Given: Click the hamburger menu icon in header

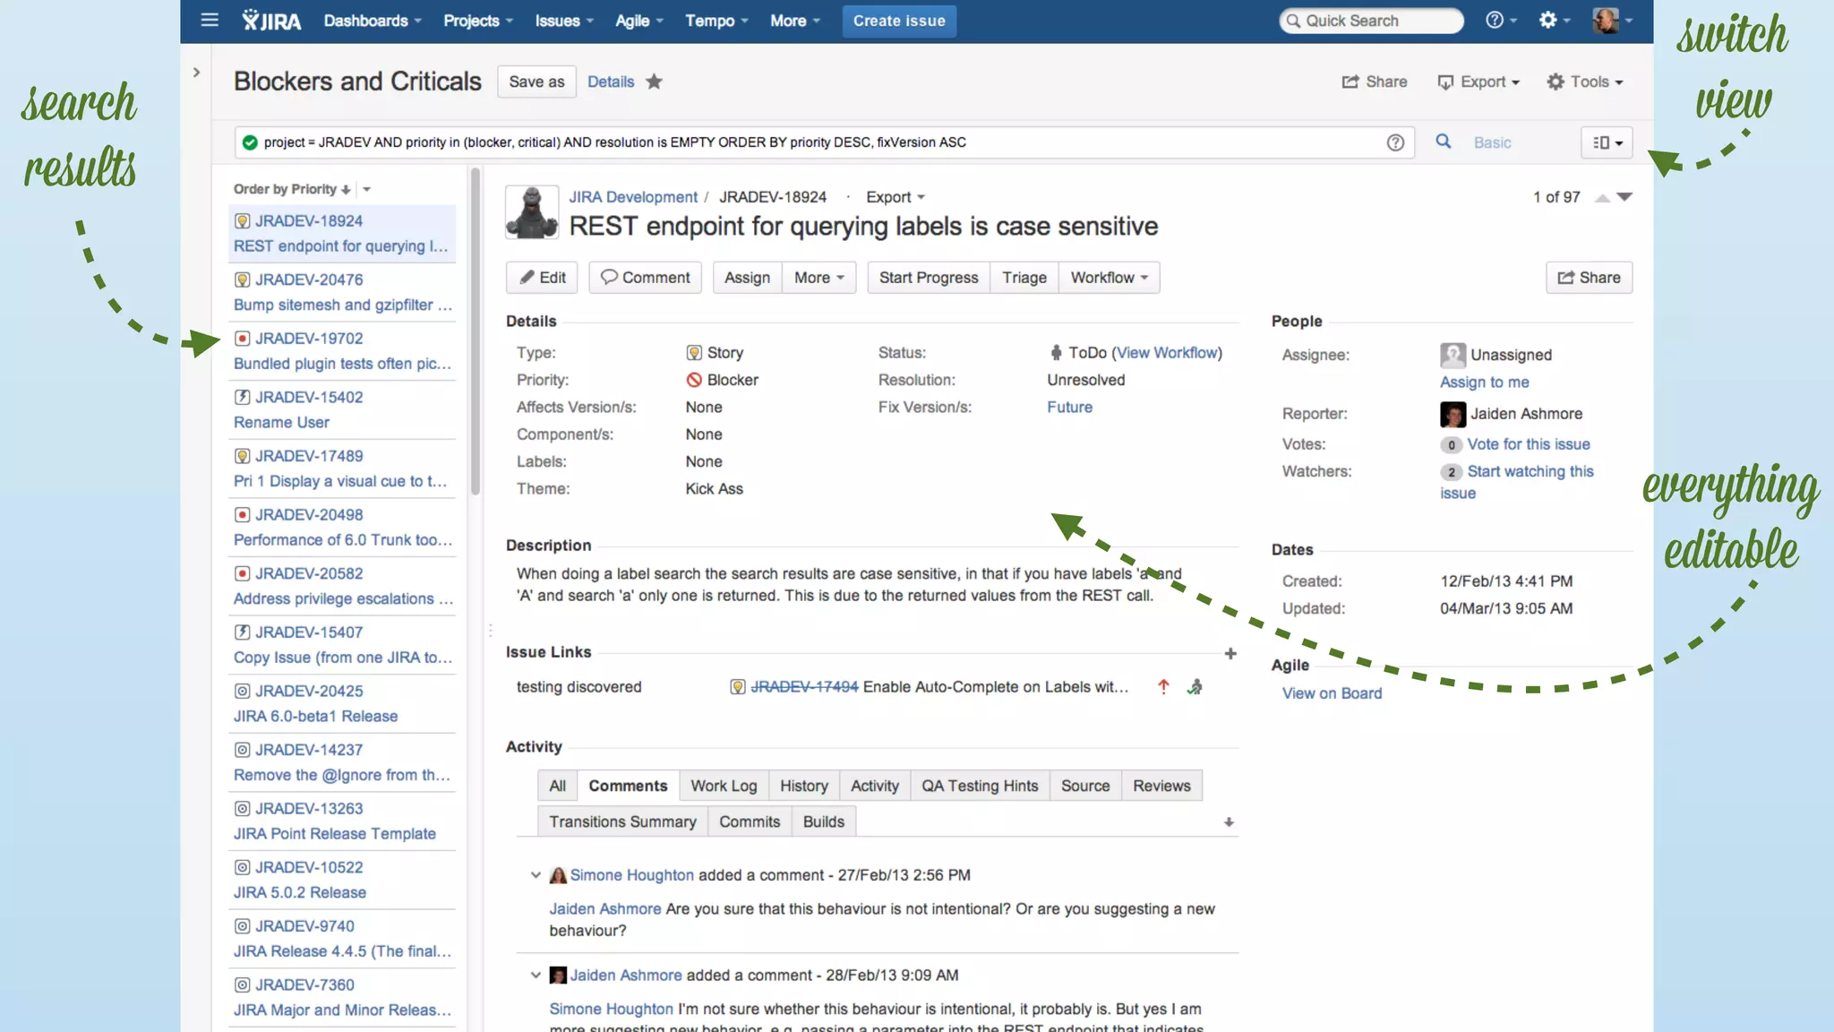Looking at the screenshot, I should pyautogui.click(x=210, y=20).
